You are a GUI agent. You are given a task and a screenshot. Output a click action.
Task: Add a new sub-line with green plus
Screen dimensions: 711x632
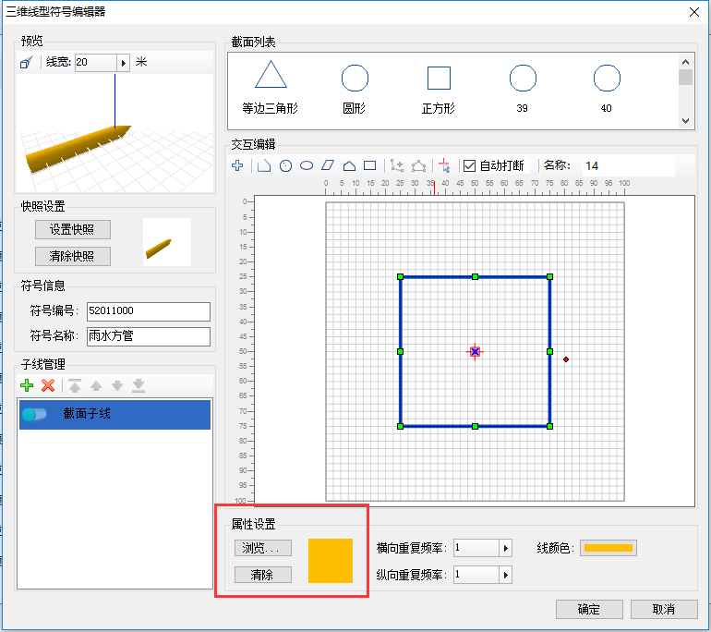pyautogui.click(x=27, y=385)
